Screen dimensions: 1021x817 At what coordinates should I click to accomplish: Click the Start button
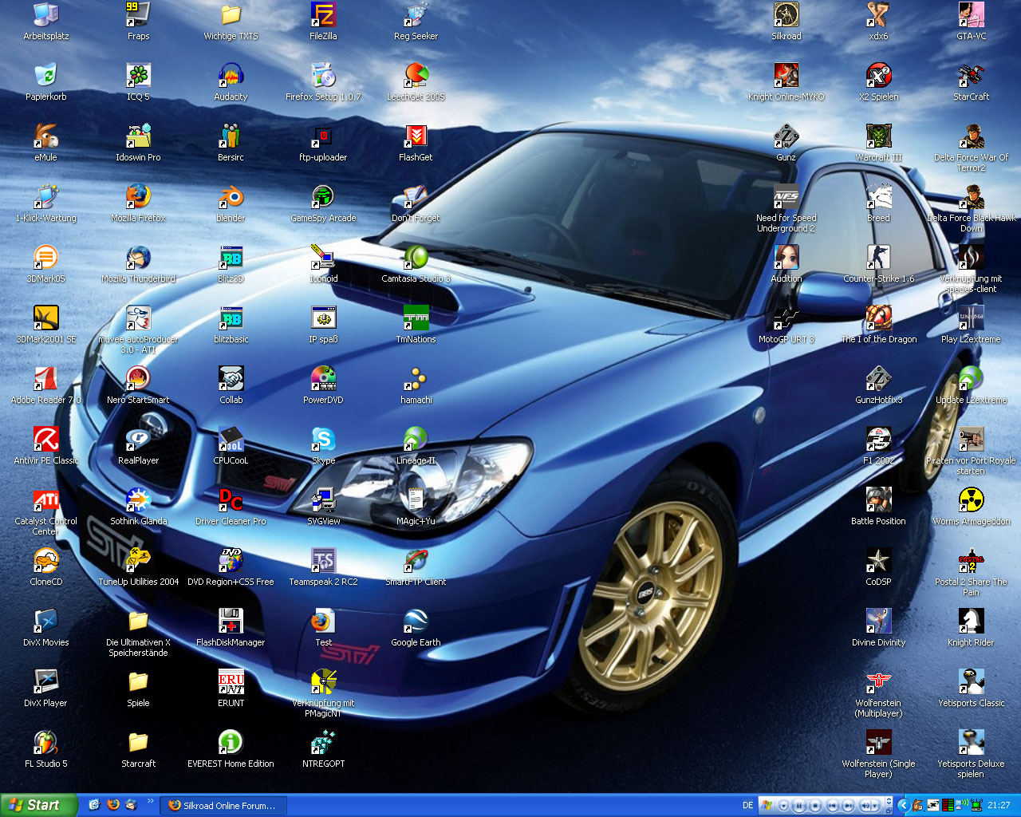click(x=38, y=805)
